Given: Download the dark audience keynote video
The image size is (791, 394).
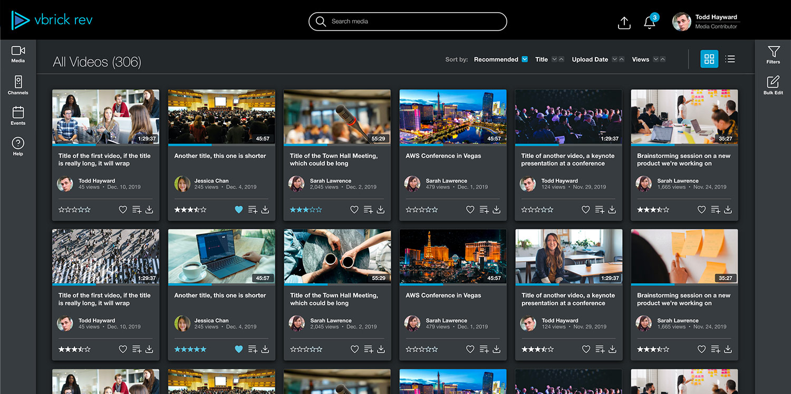Looking at the screenshot, I should [612, 209].
